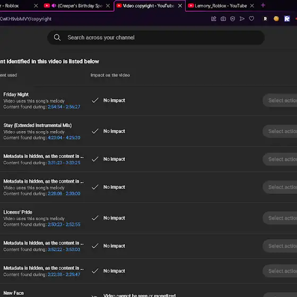The image size is (297, 297).
Task: Click No impact checkmark for Friday Night
Action: coord(95,100)
